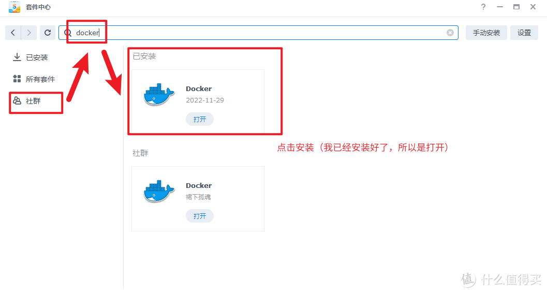
Task: Click the Package Center app icon
Action: click(x=14, y=7)
